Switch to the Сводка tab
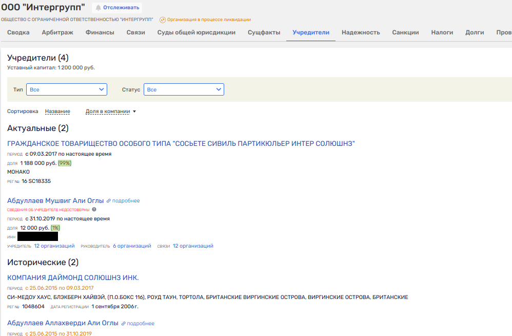 coord(18,32)
